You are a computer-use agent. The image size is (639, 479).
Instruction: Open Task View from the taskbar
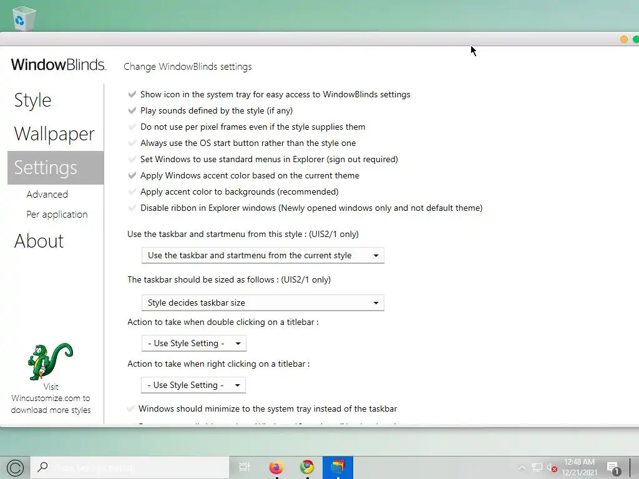pos(245,467)
